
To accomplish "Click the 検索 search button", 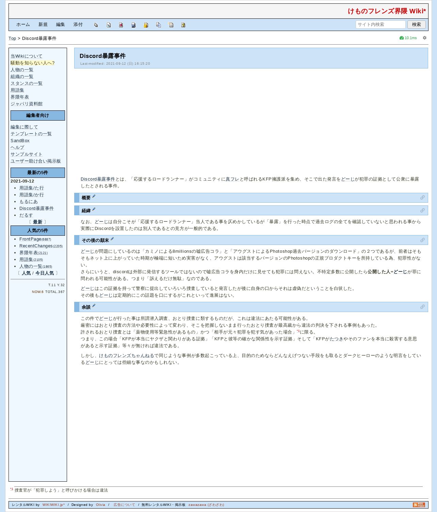I will [417, 25].
